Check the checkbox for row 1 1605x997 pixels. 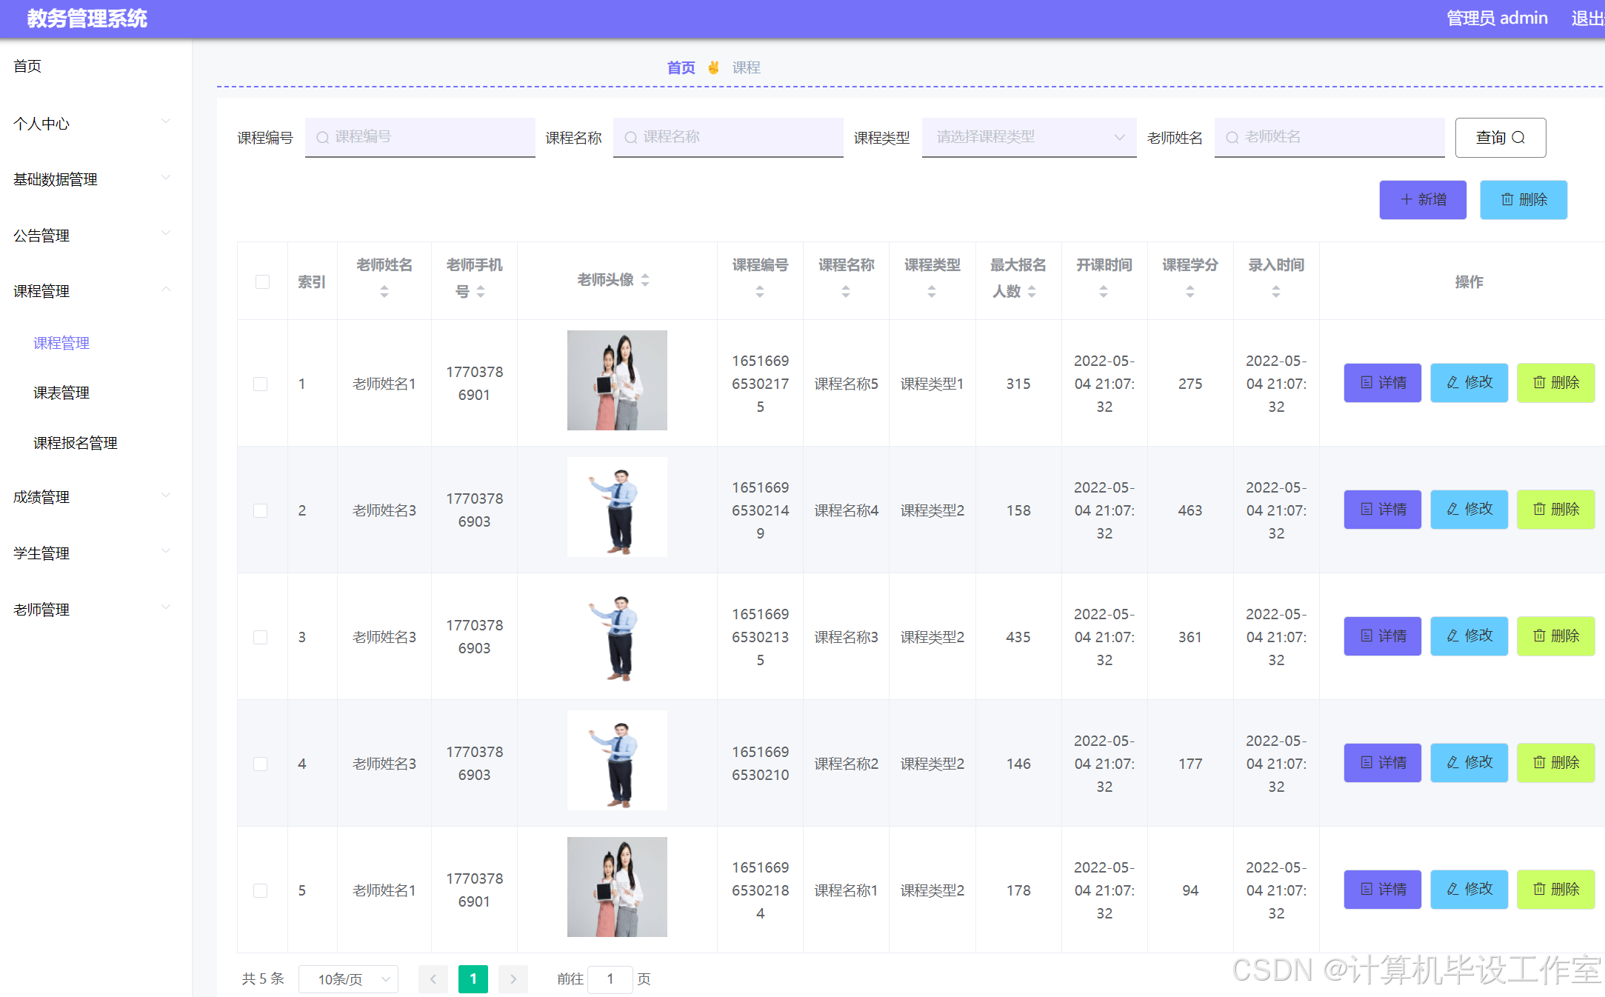[x=260, y=384]
